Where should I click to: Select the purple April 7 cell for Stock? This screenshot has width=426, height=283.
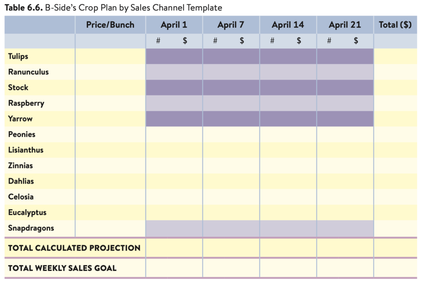[x=231, y=88]
